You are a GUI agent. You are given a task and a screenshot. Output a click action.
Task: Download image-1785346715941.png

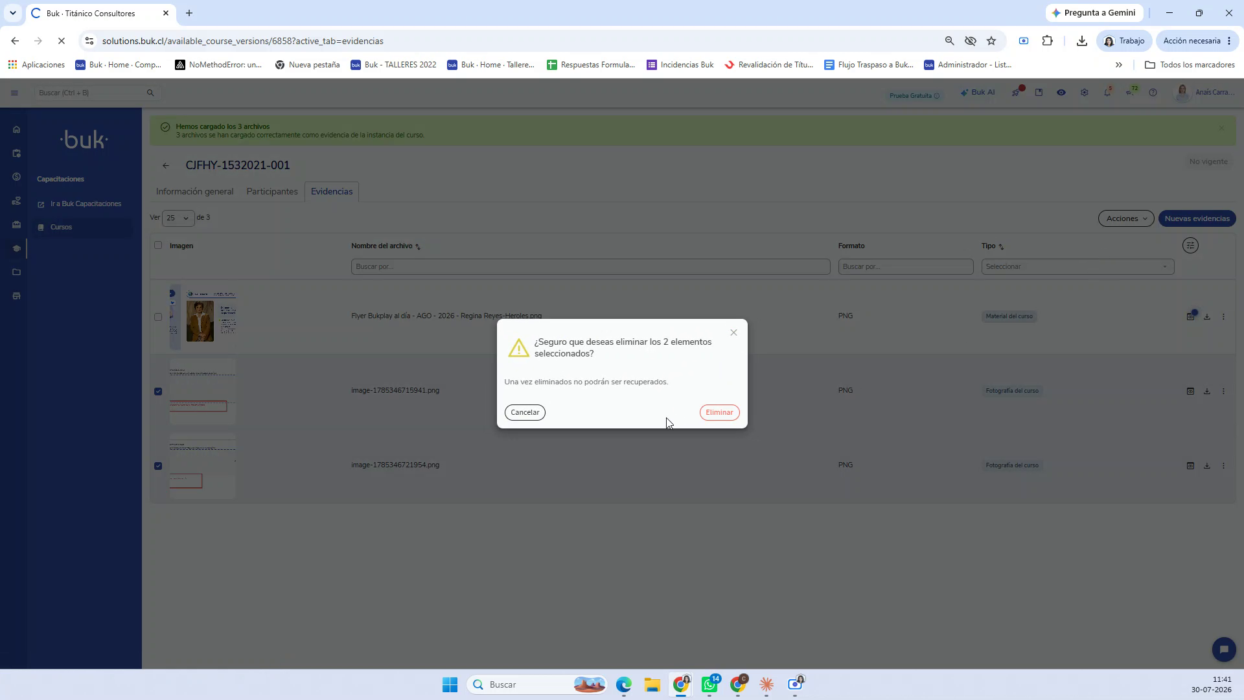pos(1207,391)
